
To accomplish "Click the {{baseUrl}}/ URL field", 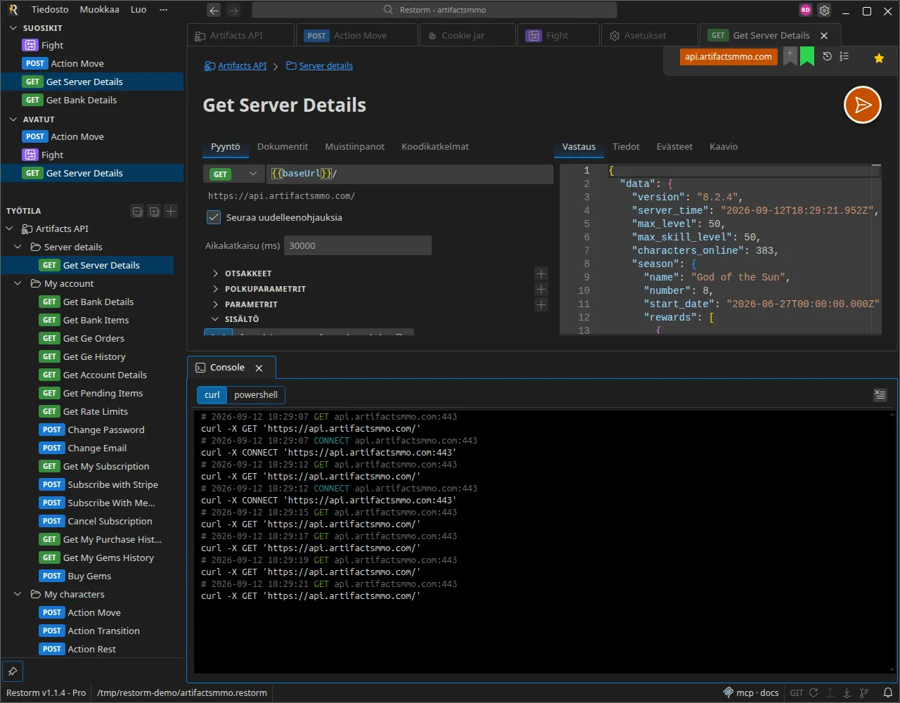I will (410, 174).
